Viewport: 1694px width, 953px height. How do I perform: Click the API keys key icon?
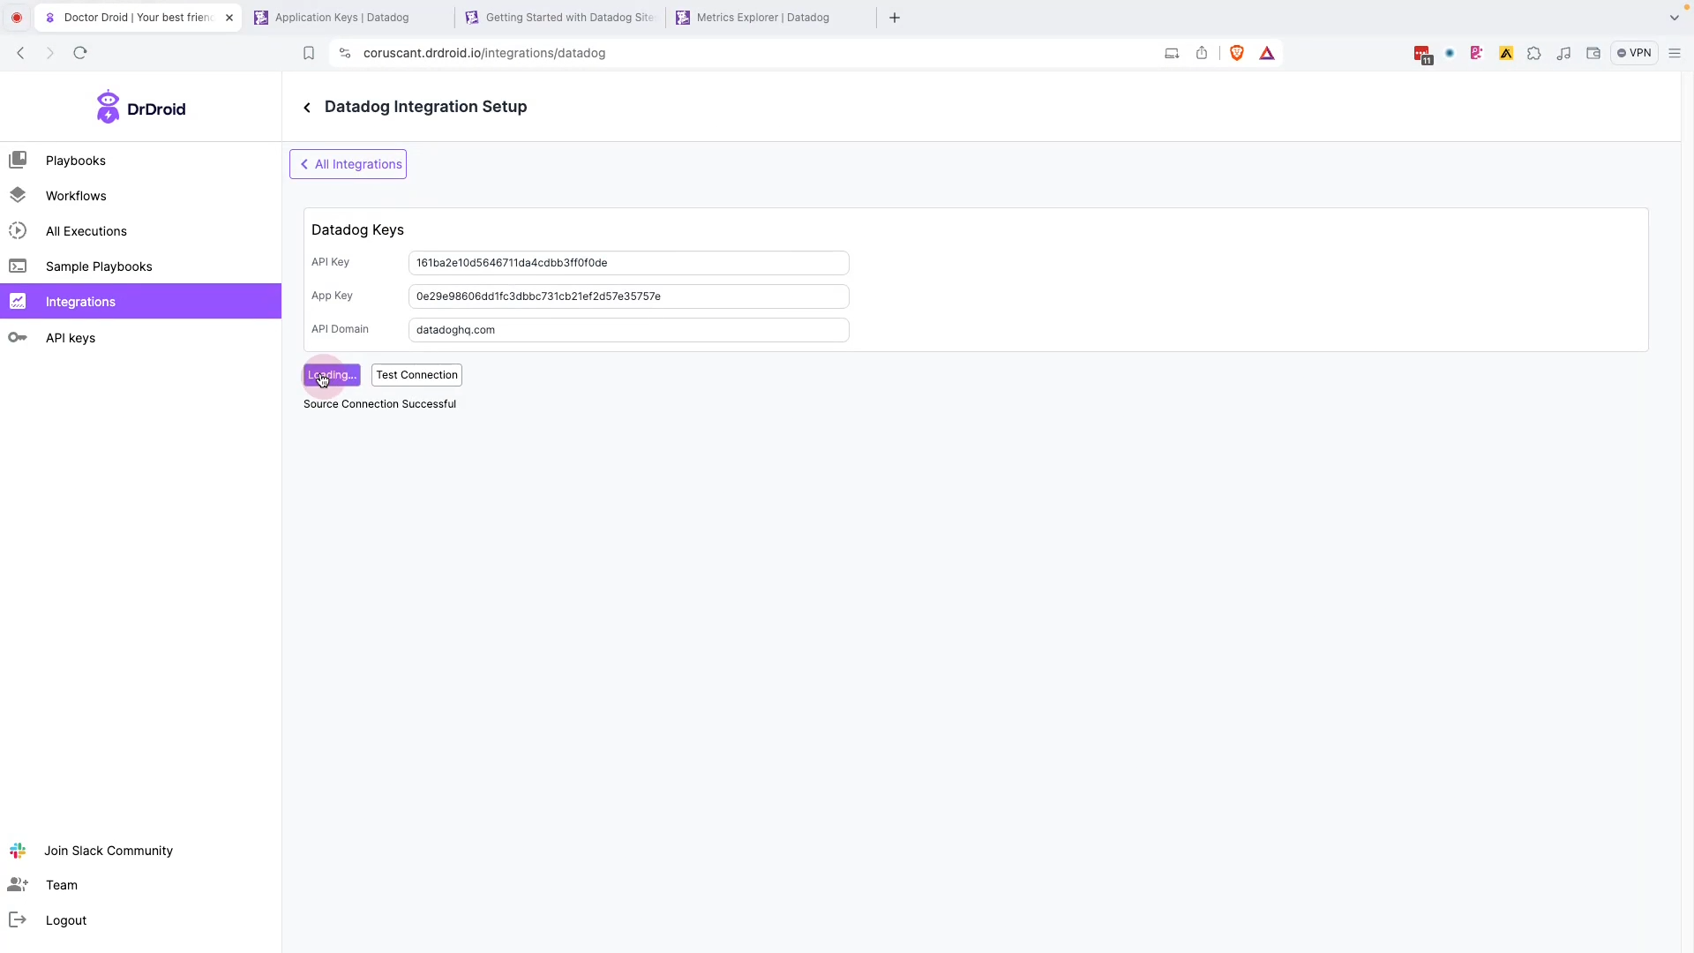(18, 337)
